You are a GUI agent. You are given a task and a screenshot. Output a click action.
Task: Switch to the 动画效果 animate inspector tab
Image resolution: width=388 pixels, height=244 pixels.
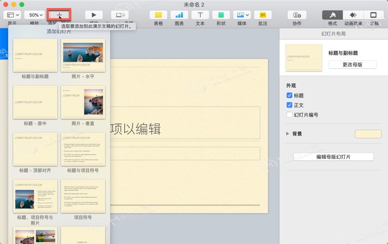click(x=353, y=15)
